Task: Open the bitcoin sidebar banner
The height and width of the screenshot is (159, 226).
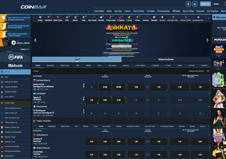Action: click(x=15, y=65)
